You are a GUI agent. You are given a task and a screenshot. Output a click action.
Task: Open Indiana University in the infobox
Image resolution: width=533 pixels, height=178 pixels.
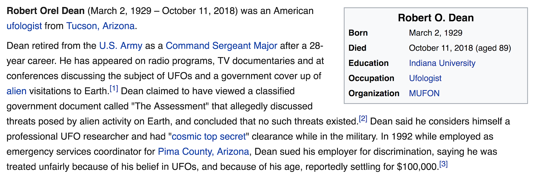pyautogui.click(x=442, y=63)
